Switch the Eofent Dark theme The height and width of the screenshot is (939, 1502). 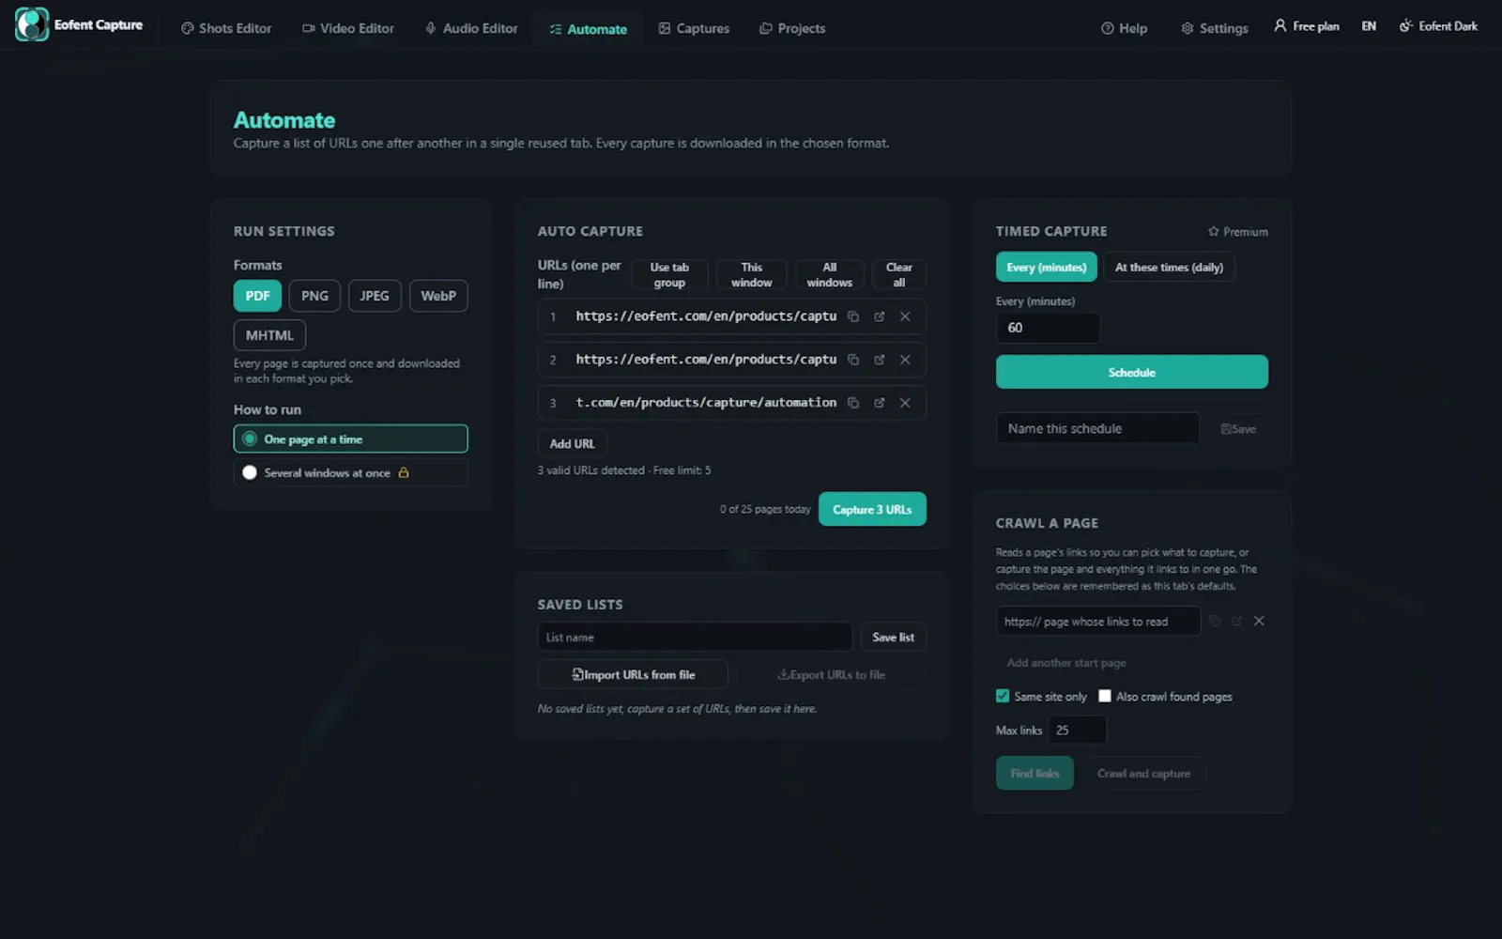coord(1438,26)
